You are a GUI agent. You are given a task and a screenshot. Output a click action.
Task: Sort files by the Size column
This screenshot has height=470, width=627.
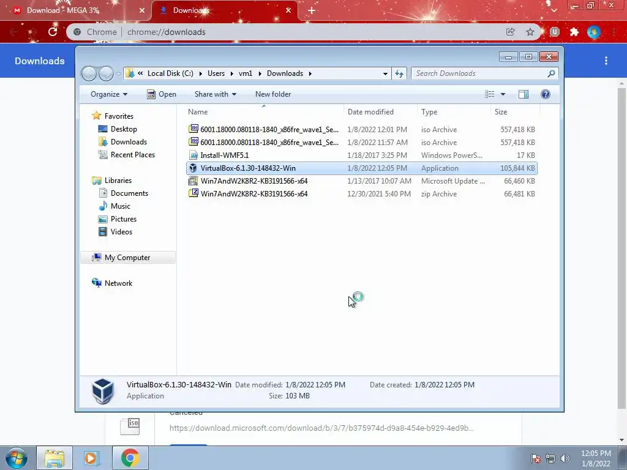point(516,112)
